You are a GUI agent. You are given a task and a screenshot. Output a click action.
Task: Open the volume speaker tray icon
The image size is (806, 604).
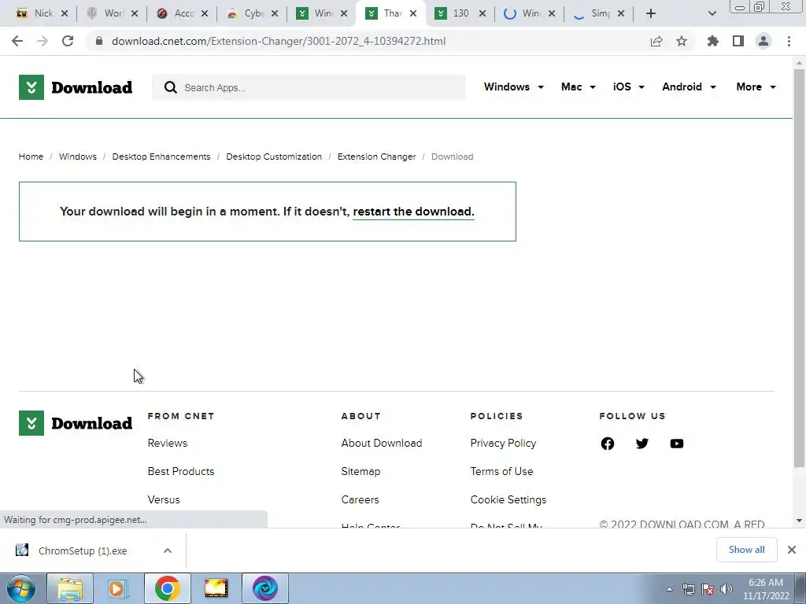click(x=727, y=589)
